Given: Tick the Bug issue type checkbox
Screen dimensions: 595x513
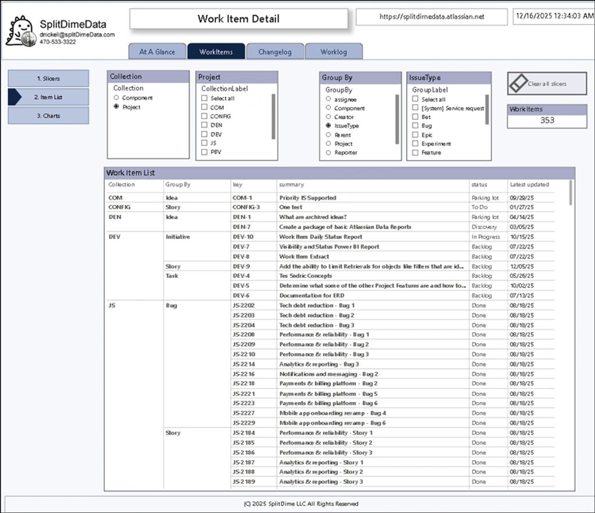Looking at the screenshot, I should point(415,125).
